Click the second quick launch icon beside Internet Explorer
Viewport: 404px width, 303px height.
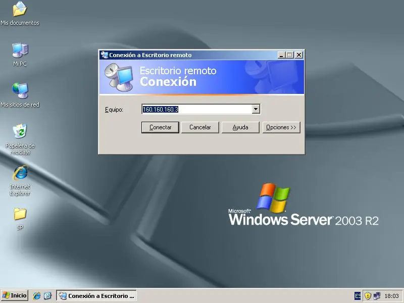[x=47, y=295]
